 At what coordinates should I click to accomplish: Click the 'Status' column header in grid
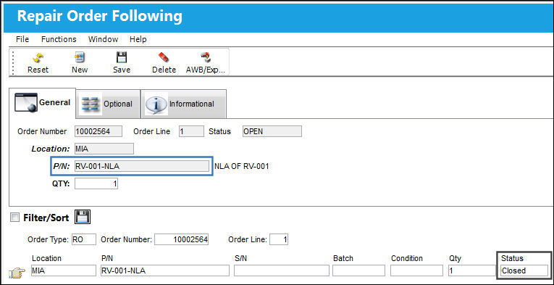(x=512, y=258)
